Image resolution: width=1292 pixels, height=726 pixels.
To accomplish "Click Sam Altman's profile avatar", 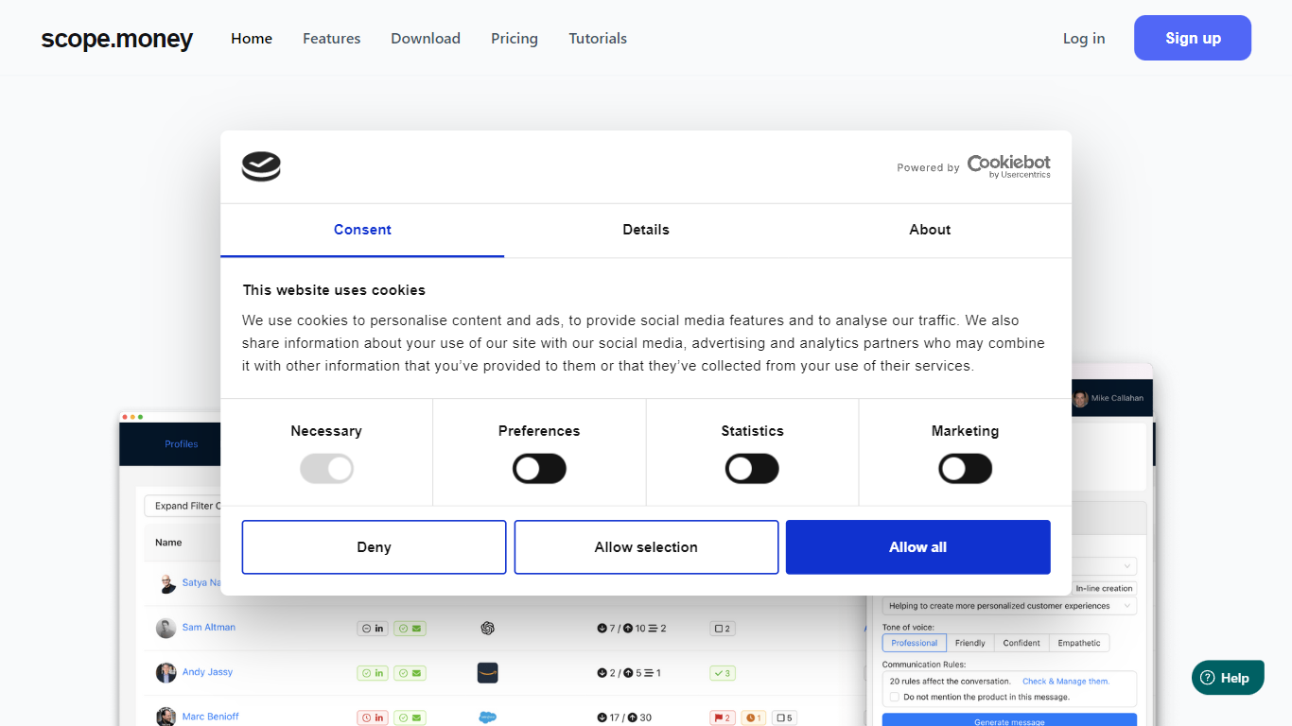I will pos(166,628).
